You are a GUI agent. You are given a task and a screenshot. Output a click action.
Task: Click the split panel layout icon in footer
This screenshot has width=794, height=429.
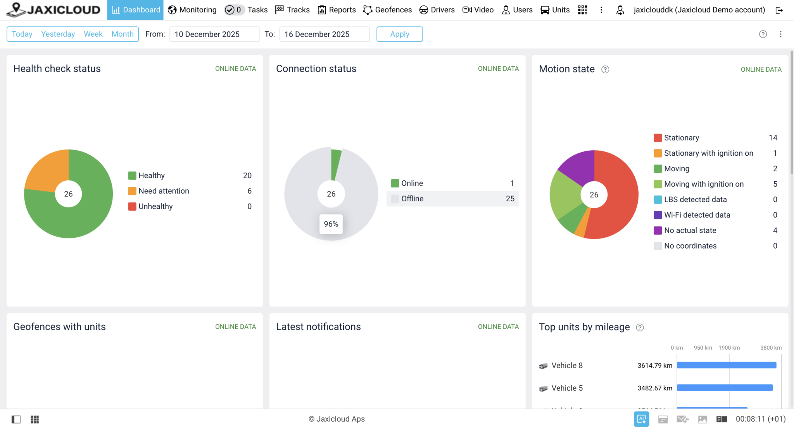tap(722, 419)
